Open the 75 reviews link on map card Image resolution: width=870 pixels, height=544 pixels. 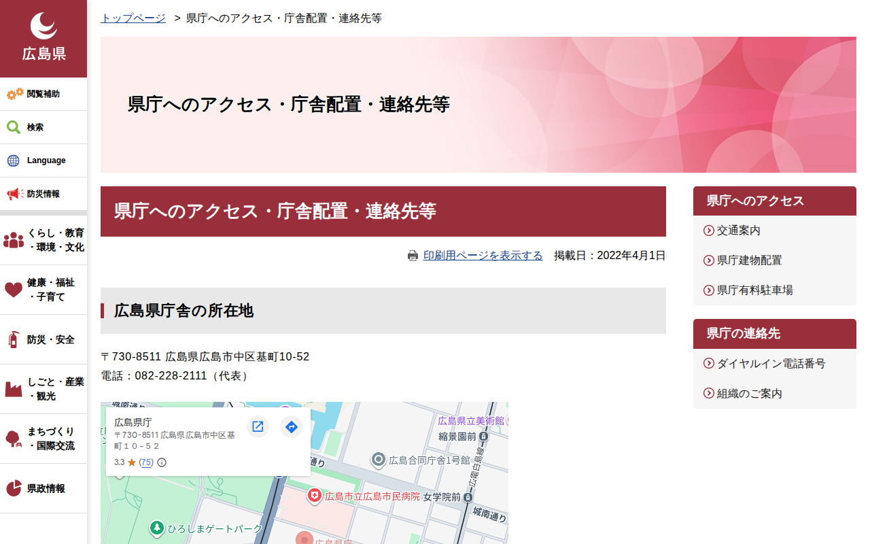146,462
